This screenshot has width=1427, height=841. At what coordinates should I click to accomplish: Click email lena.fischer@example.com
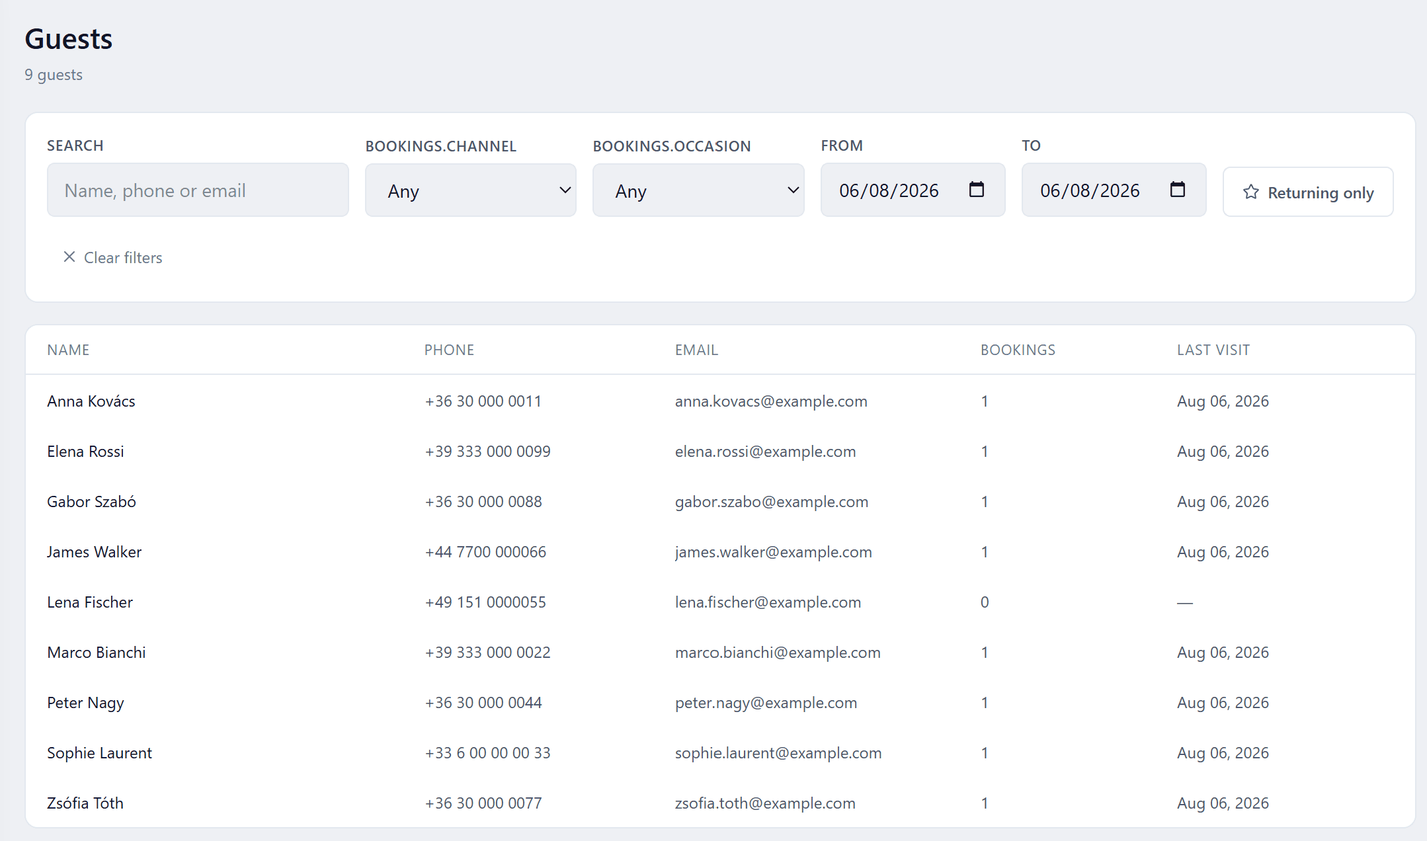(x=768, y=602)
